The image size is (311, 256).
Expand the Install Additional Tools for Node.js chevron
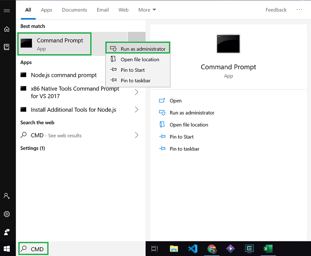click(136, 110)
